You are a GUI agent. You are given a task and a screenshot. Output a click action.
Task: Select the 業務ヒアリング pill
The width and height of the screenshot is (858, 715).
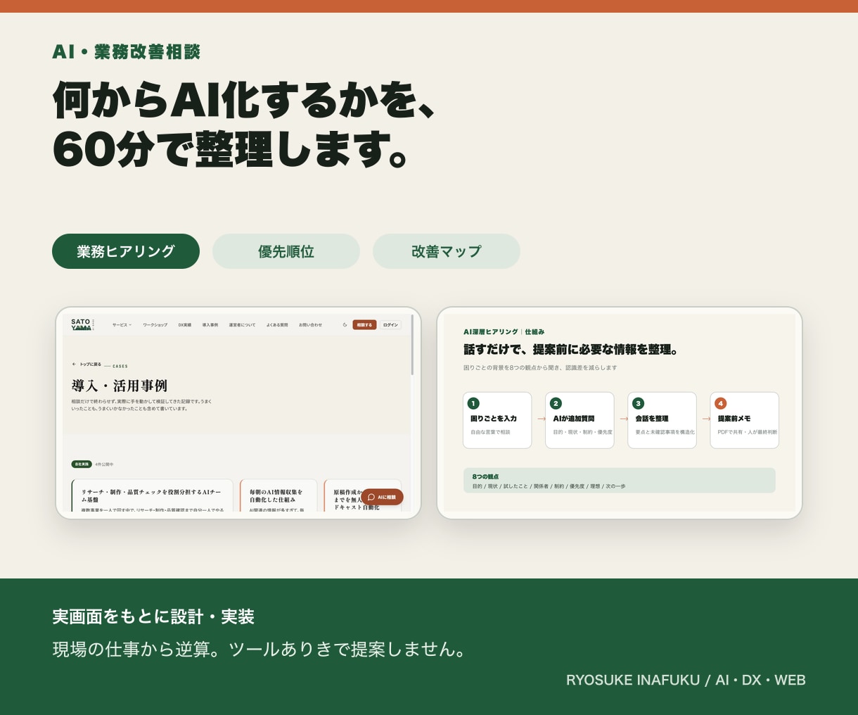tap(126, 251)
